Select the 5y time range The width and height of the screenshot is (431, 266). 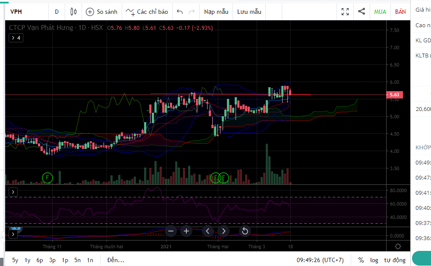pyautogui.click(x=15, y=260)
